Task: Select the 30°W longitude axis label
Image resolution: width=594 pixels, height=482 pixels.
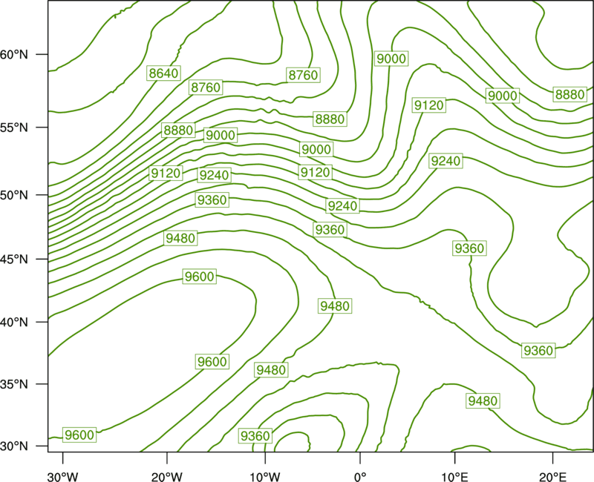Action: (x=62, y=477)
